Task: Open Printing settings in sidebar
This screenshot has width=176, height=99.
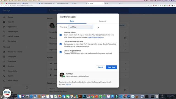Action: pos(11,66)
